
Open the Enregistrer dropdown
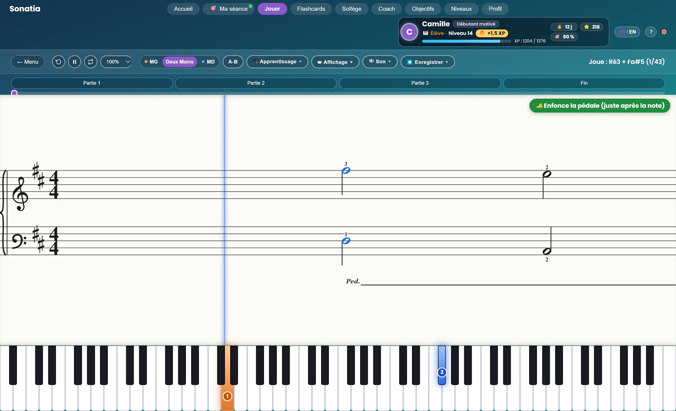click(x=427, y=62)
